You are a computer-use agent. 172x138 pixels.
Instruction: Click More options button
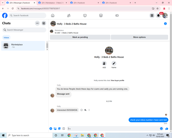tap(139, 37)
